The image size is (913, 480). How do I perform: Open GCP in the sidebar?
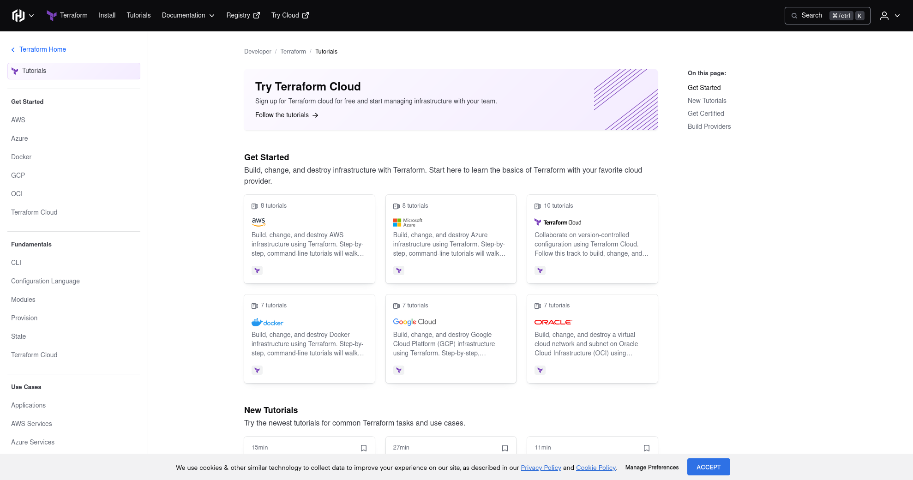[18, 175]
